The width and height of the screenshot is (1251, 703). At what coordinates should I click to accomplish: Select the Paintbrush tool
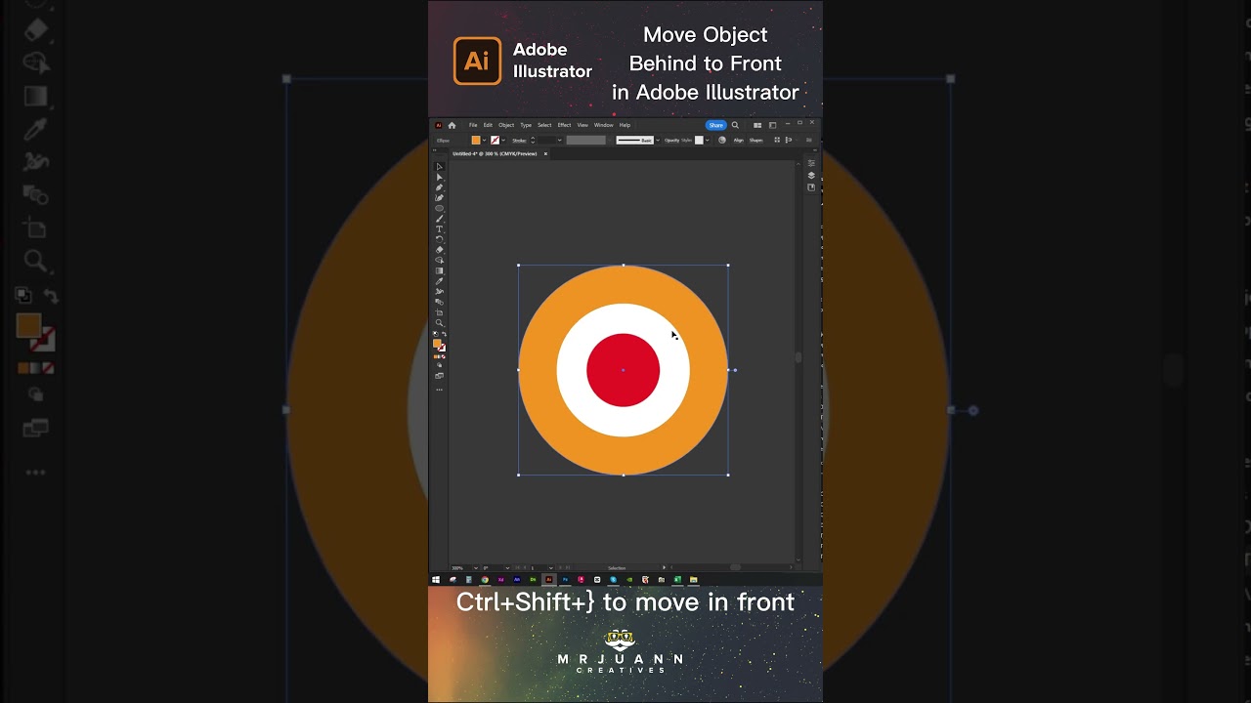click(439, 219)
